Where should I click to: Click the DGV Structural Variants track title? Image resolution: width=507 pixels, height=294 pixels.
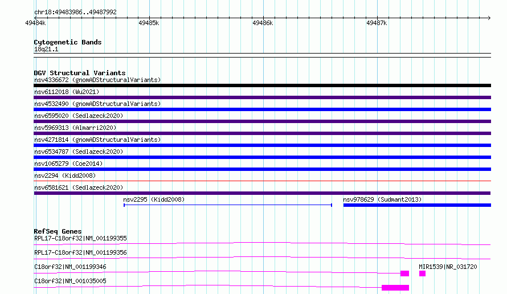pyautogui.click(x=80, y=73)
